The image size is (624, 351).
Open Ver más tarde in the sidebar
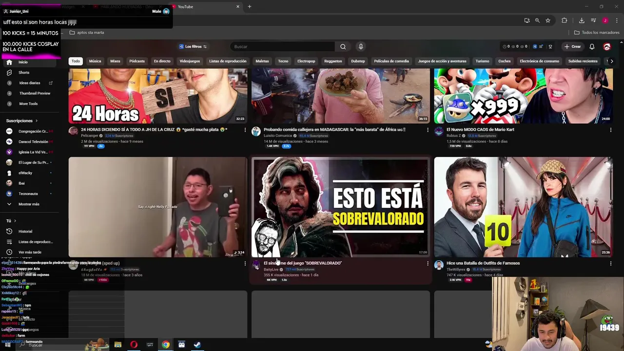[x=29, y=252]
